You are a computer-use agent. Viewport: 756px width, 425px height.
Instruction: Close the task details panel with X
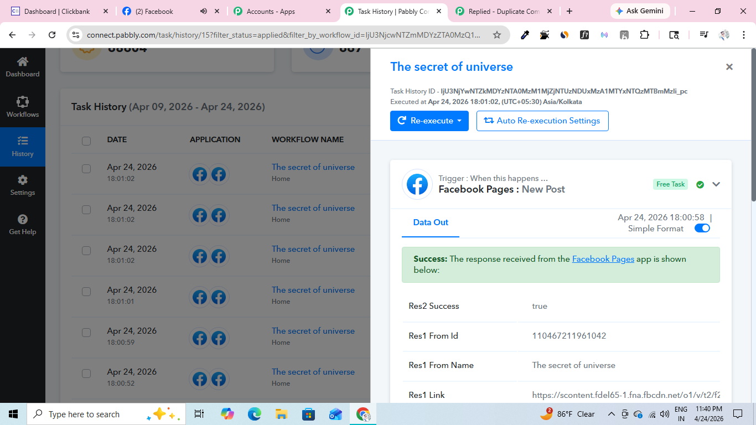point(729,67)
